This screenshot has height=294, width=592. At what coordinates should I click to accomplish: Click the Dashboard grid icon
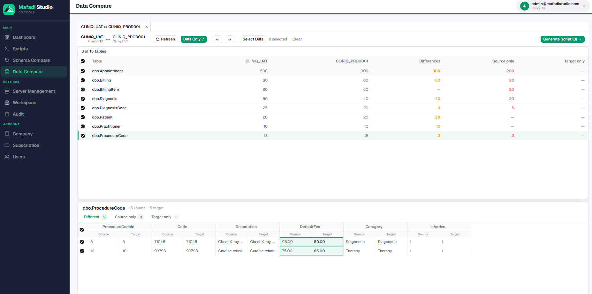(x=7, y=37)
